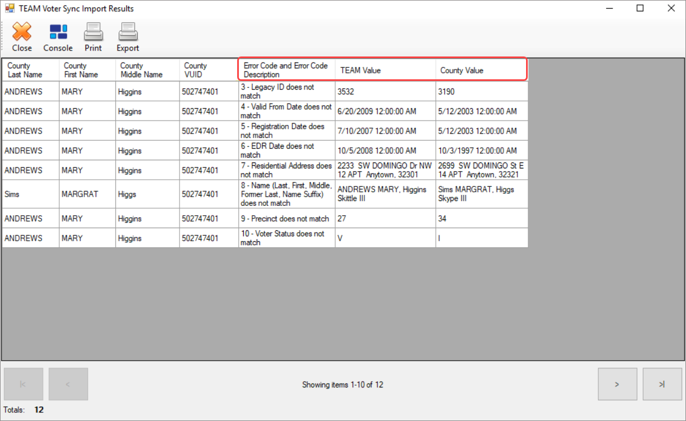The width and height of the screenshot is (686, 421).
Task: Click the Export toolbar icon
Action: point(128,37)
